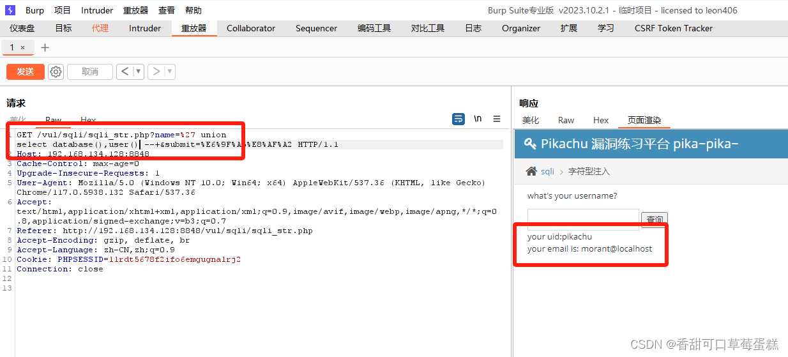788x357 pixels.
Task: Open the 查看 menu
Action: point(167,10)
